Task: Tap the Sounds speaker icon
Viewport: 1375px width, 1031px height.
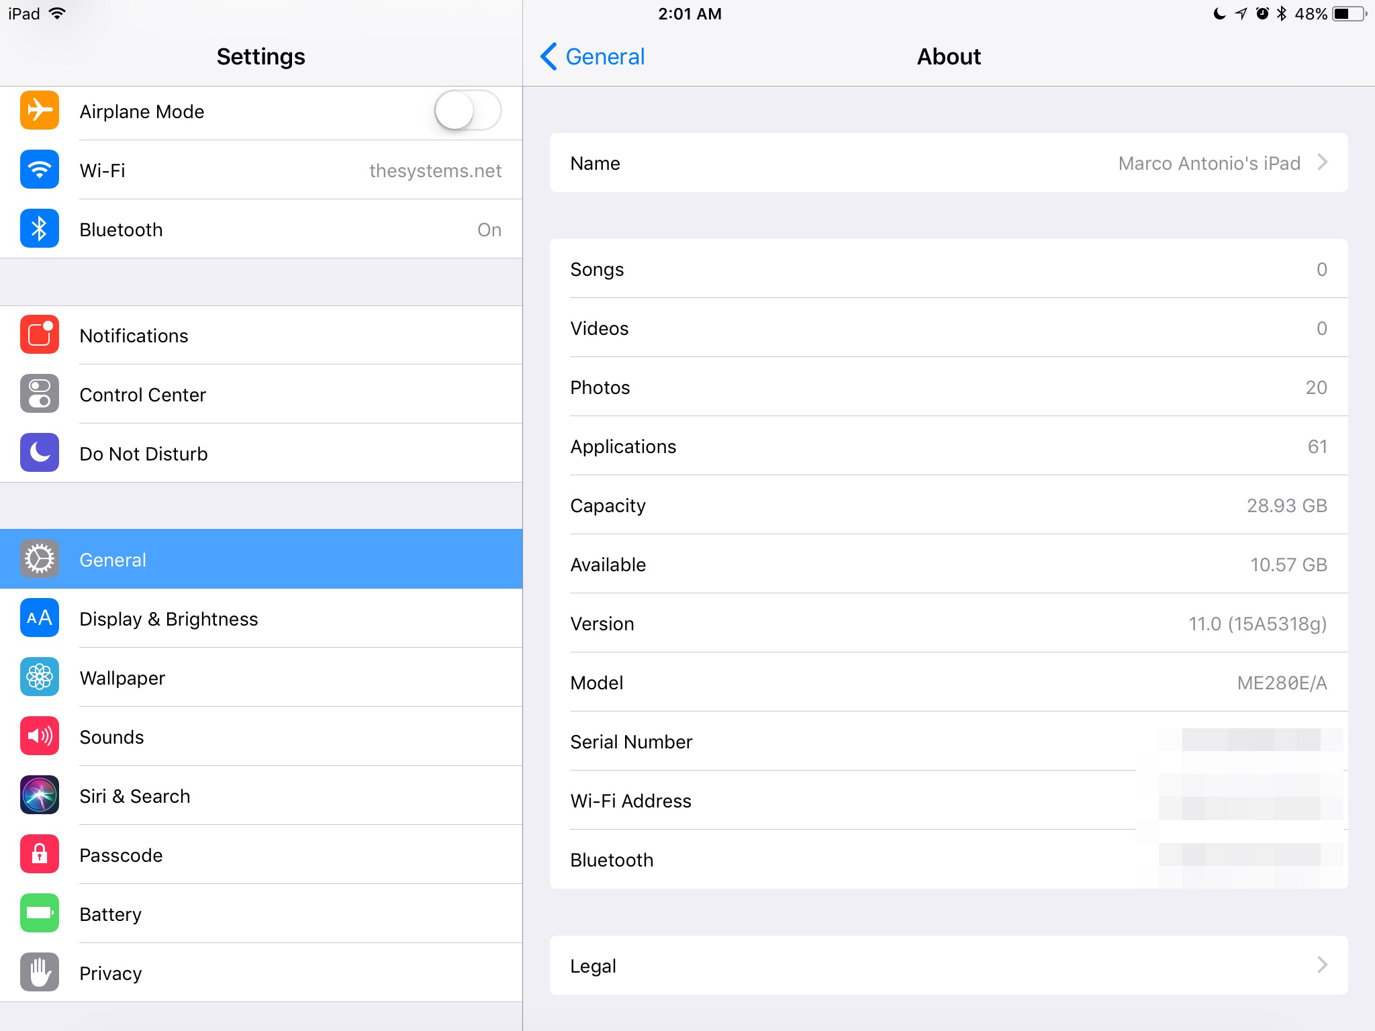Action: click(x=40, y=736)
